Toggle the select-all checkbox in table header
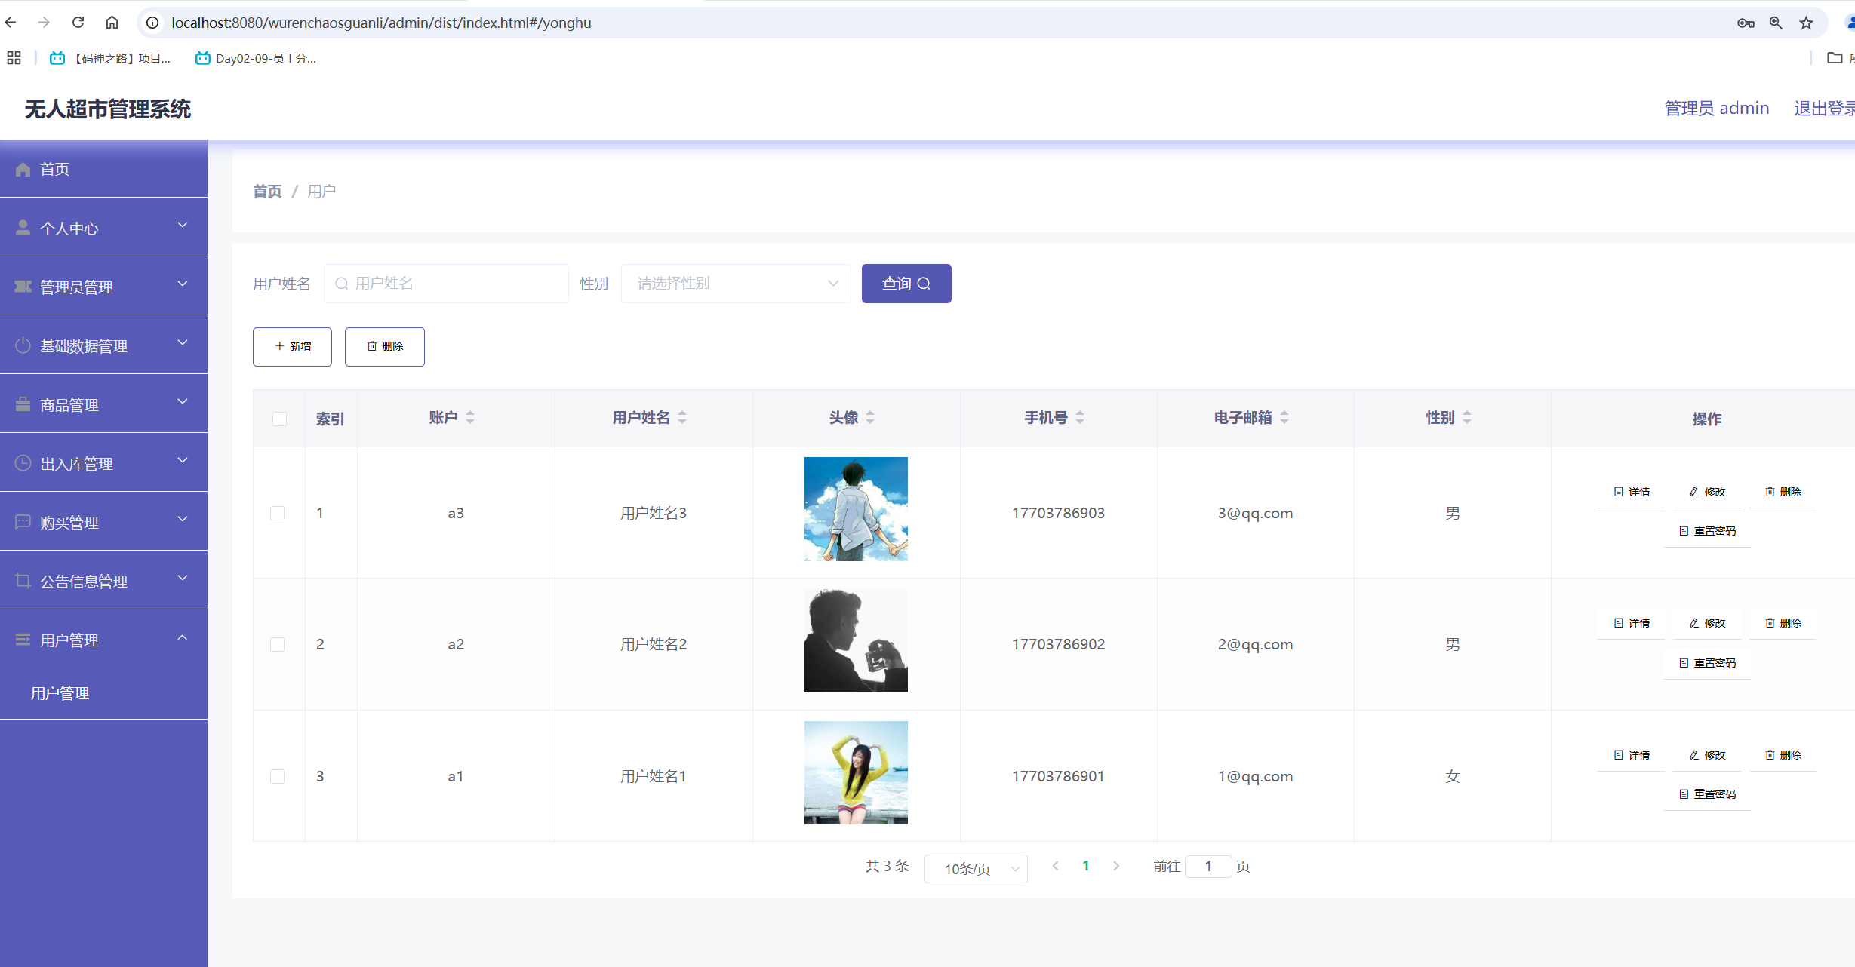The height and width of the screenshot is (967, 1855). [279, 419]
